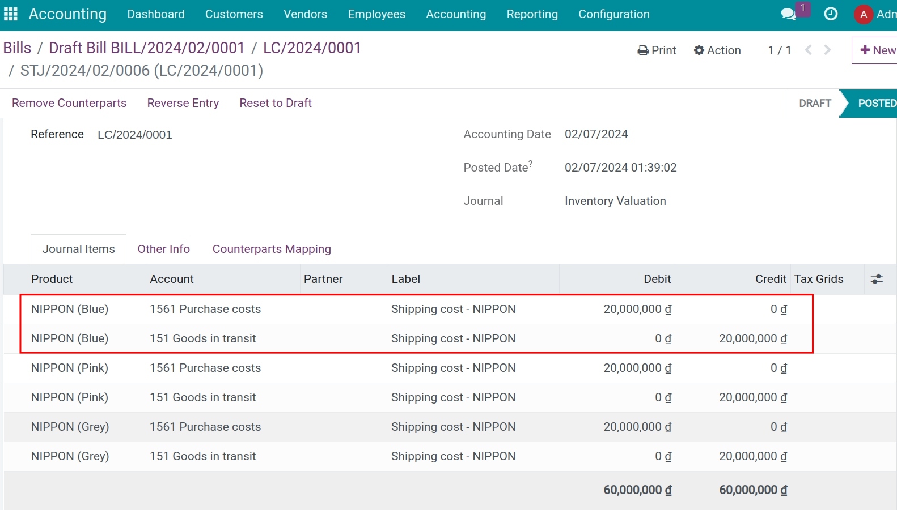Open the Dashboard menu

click(156, 14)
